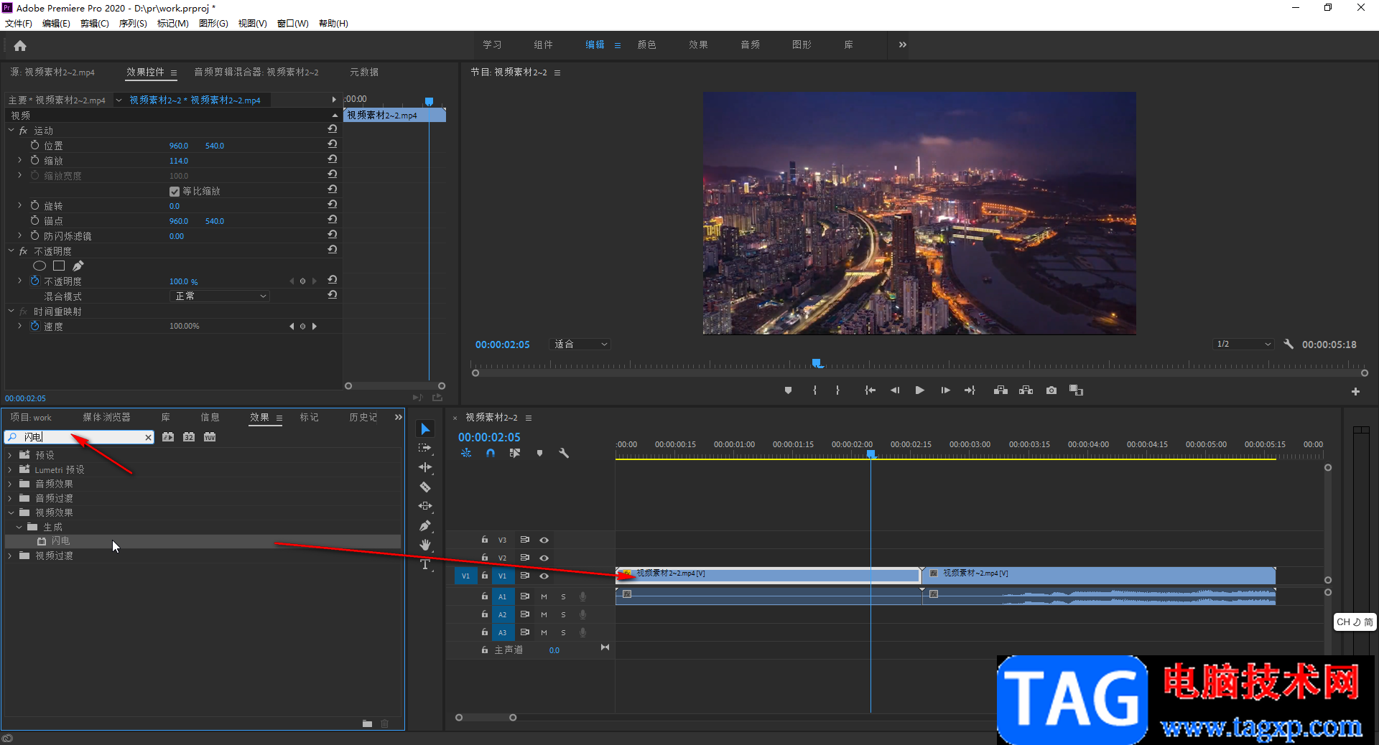
Task: Expand the Scale parameter
Action: (x=19, y=160)
